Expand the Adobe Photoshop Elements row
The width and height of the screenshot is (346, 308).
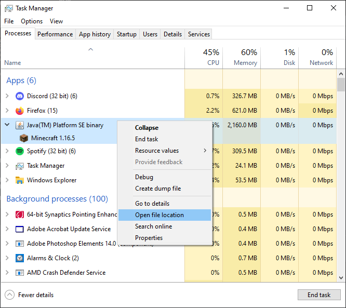7,244
